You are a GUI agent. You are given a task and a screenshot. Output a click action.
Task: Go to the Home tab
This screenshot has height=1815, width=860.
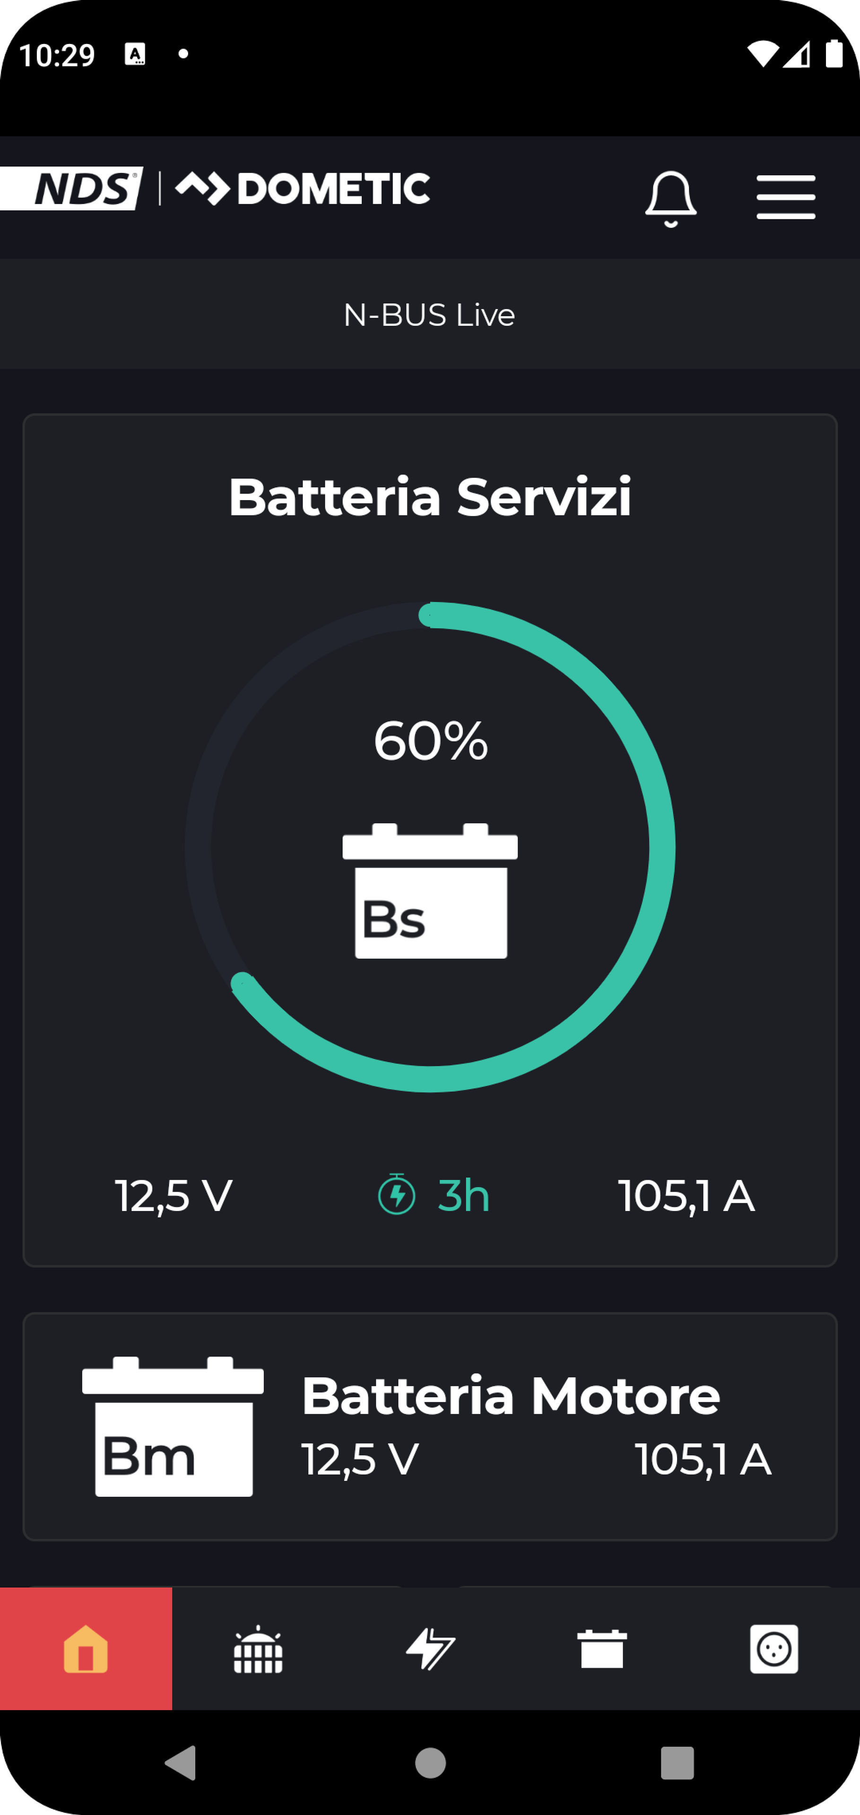86,1649
